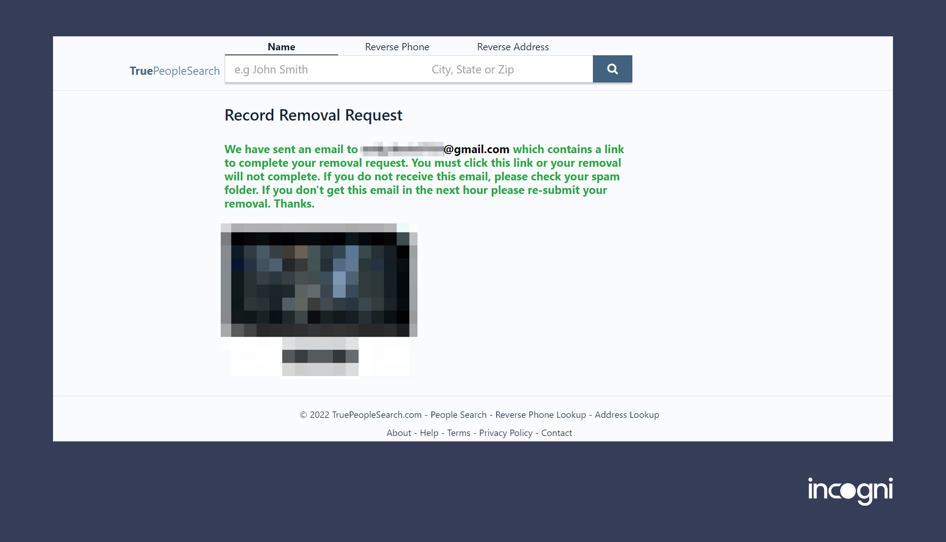Open the Privacy Policy footer link
Screen dimensions: 946x542
[x=505, y=433]
